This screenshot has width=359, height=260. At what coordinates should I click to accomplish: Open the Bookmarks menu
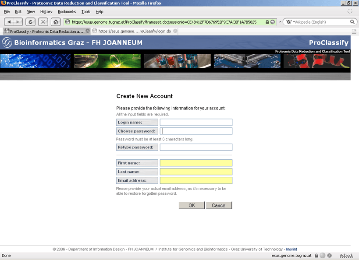(67, 12)
